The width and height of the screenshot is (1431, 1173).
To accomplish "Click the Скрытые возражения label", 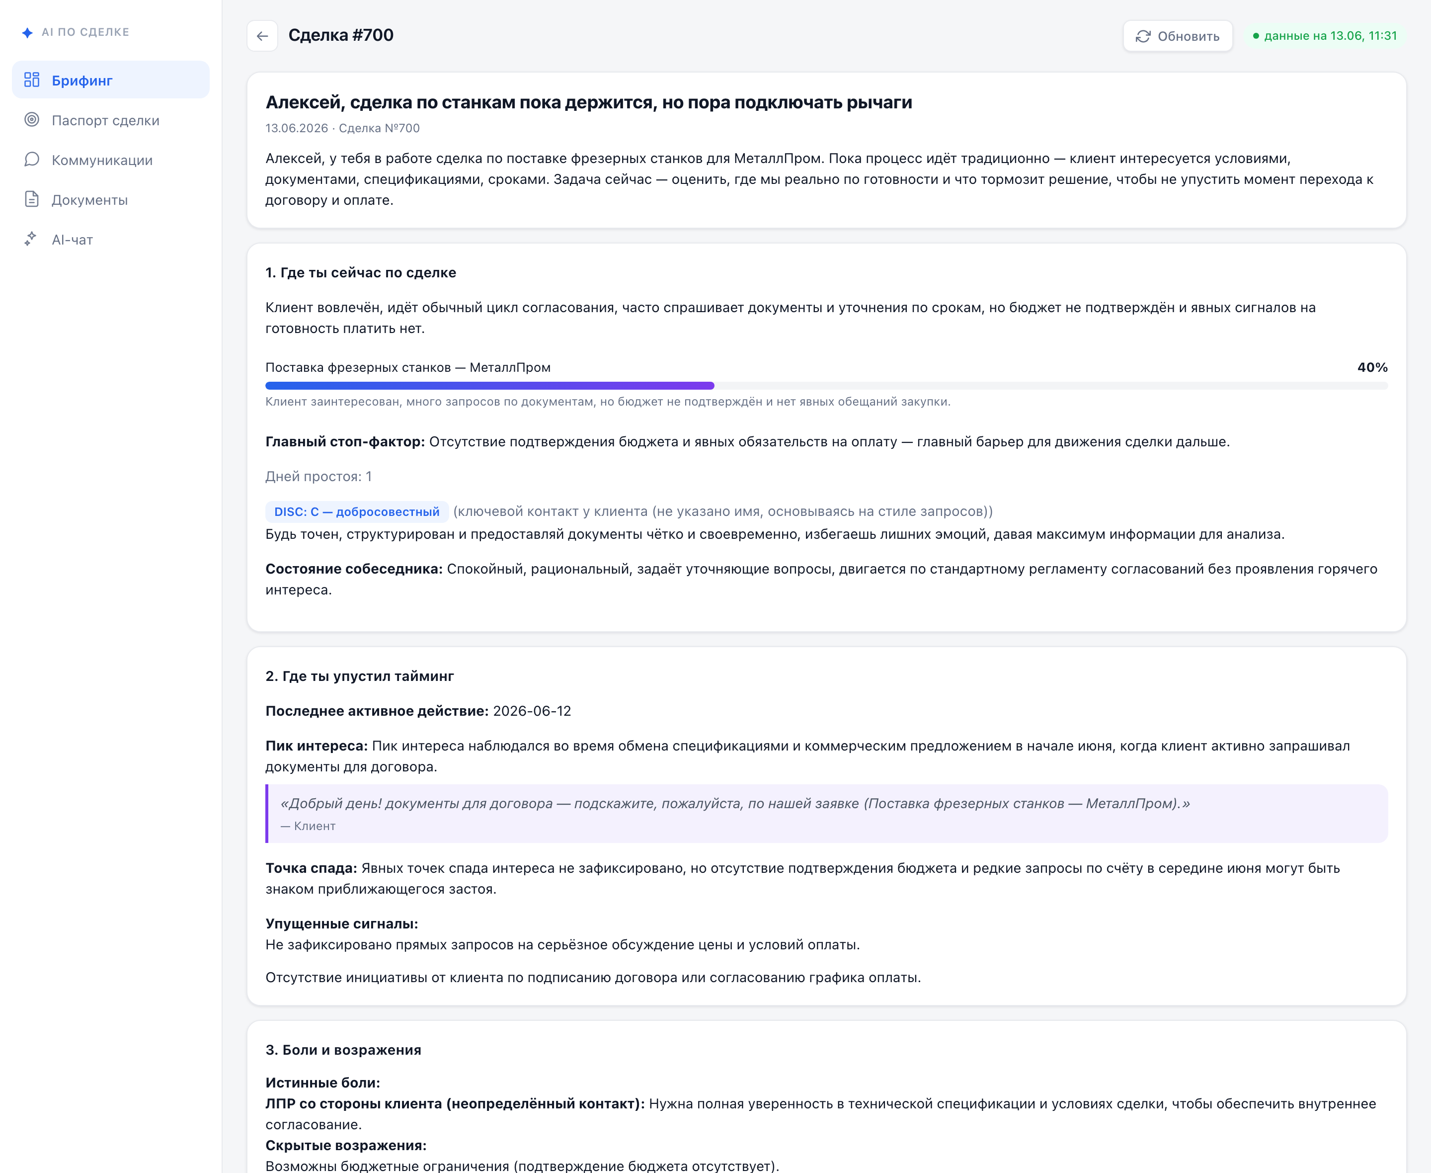I will [346, 1145].
